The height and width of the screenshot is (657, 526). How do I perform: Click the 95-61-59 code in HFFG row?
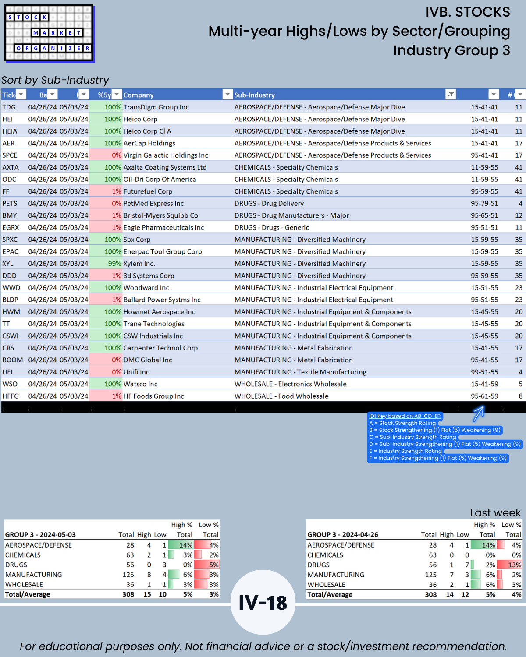[484, 396]
